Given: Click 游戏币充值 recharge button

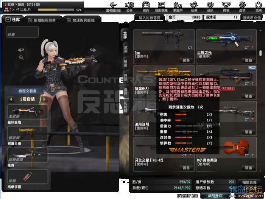Looking at the screenshot, I should click(x=252, y=17).
